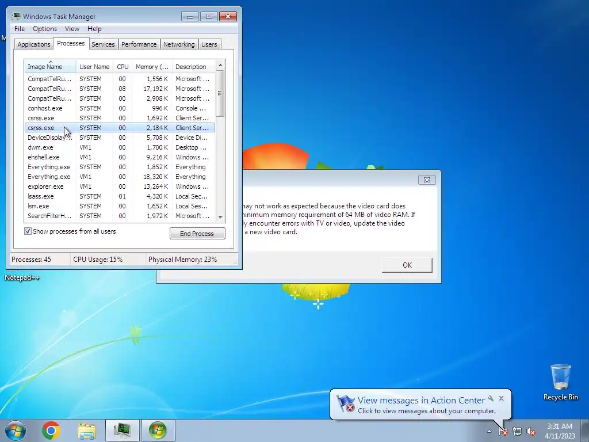
Task: Click the process list scroll down arrow
Action: [x=220, y=217]
